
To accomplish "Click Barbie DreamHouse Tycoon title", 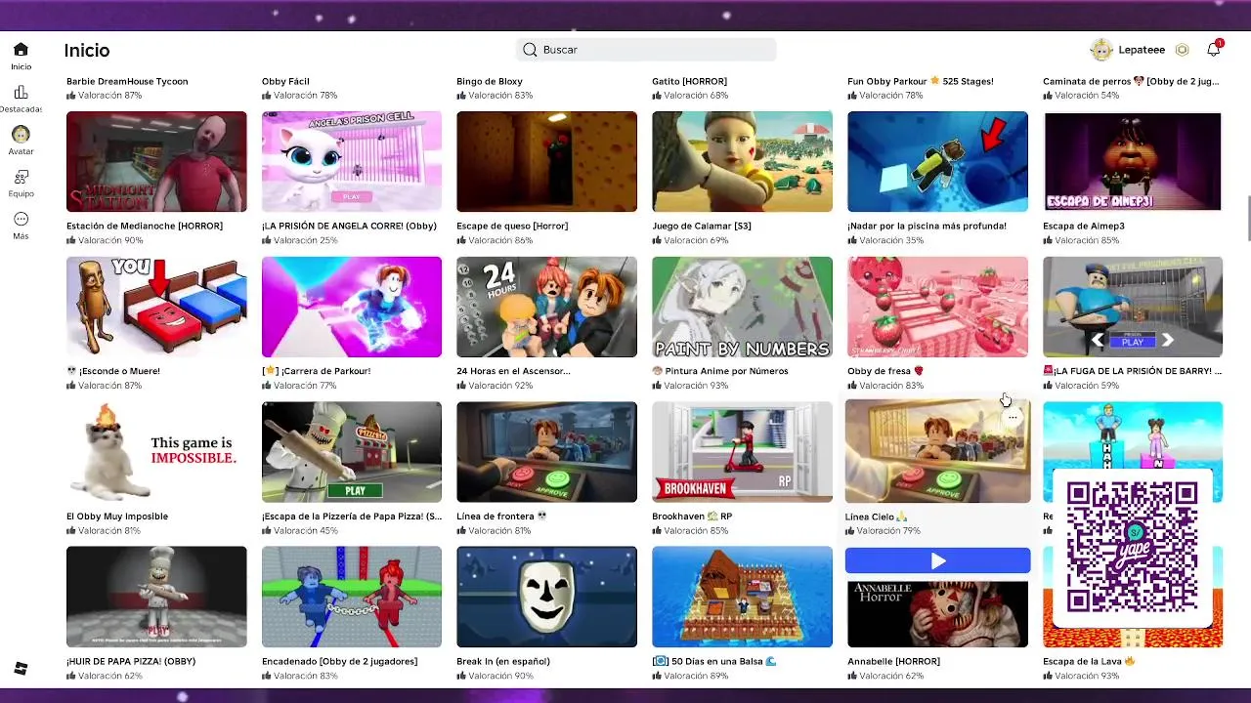I will 127,81.
